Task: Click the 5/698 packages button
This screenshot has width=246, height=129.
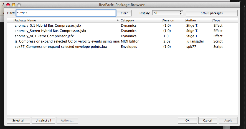Action: tap(212, 13)
